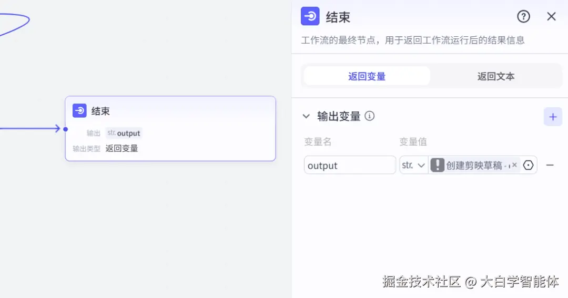
Task: Click the hexagon variable selector icon
Action: [528, 165]
